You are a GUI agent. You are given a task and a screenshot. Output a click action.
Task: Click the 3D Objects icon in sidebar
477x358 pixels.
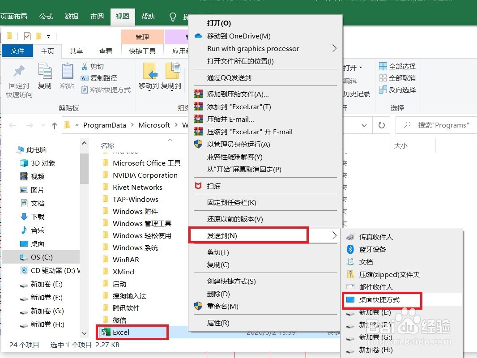(24, 163)
